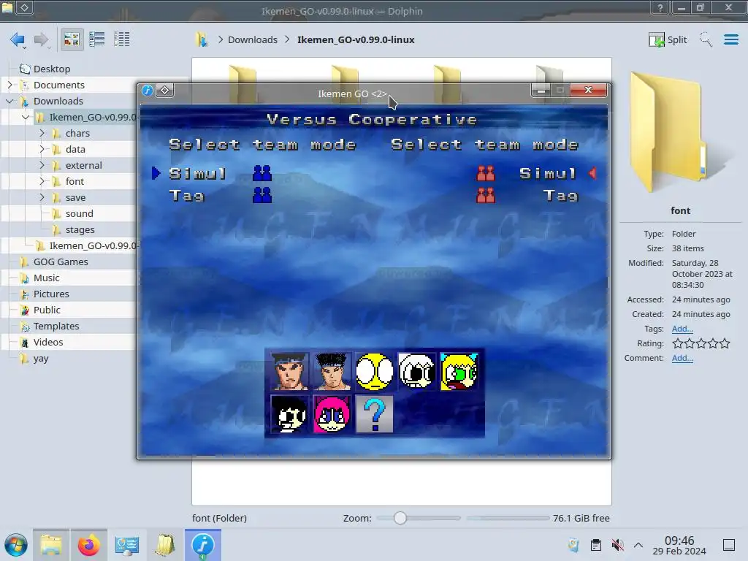Image resolution: width=748 pixels, height=561 pixels.
Task: Collapse the Downloads tree node
Action: 9,101
